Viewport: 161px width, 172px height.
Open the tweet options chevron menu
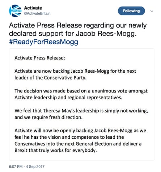pyautogui.click(x=152, y=11)
